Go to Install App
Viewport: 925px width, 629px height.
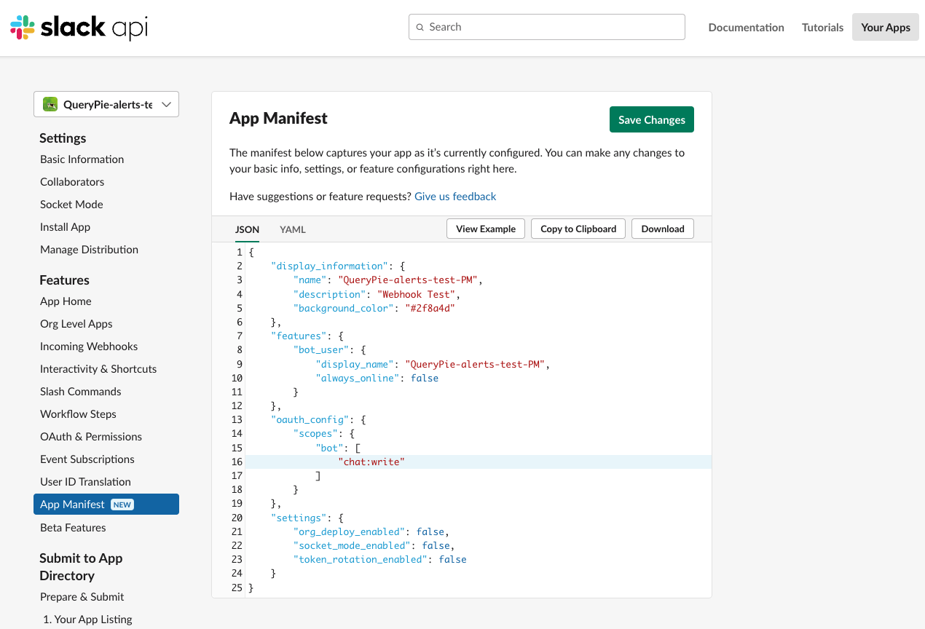click(x=65, y=227)
